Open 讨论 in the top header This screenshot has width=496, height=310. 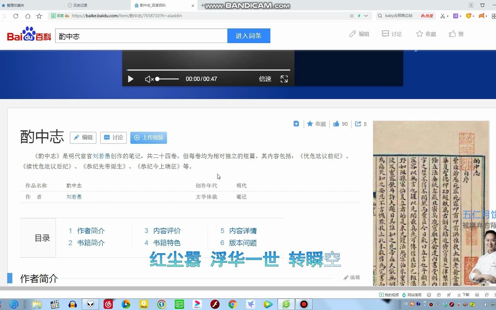pos(392,34)
